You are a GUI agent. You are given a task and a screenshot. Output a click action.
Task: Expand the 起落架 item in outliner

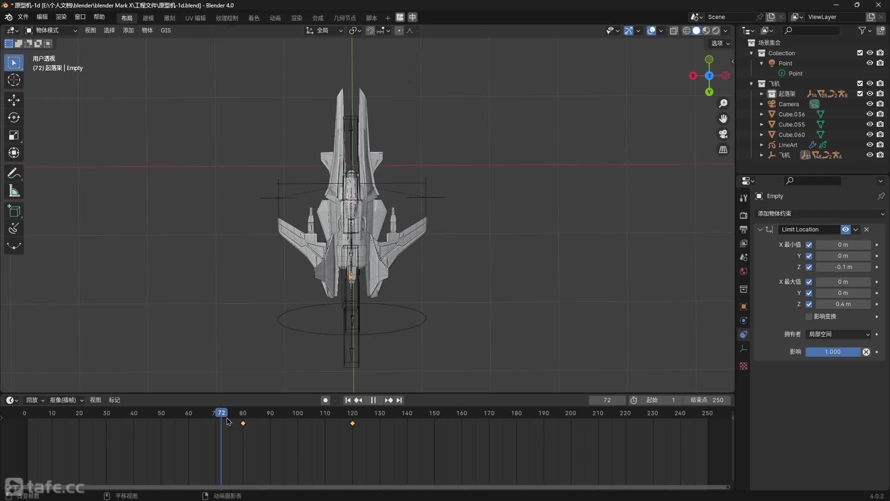click(761, 94)
